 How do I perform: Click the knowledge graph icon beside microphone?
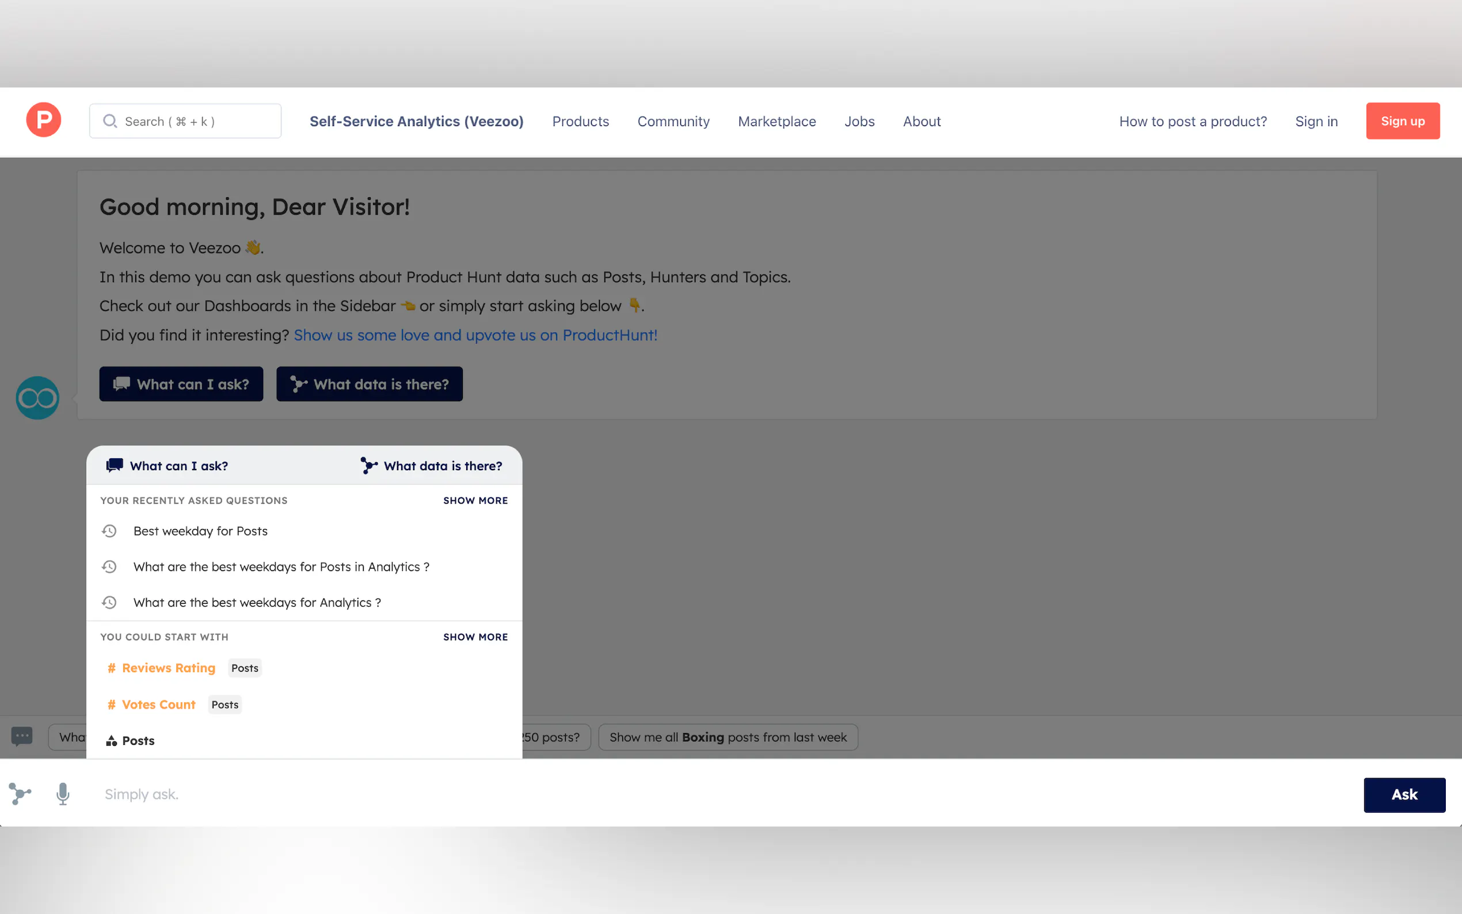tap(20, 794)
